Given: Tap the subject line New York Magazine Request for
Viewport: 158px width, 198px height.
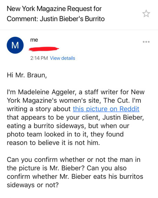Looking at the screenshot, I should point(54,9).
